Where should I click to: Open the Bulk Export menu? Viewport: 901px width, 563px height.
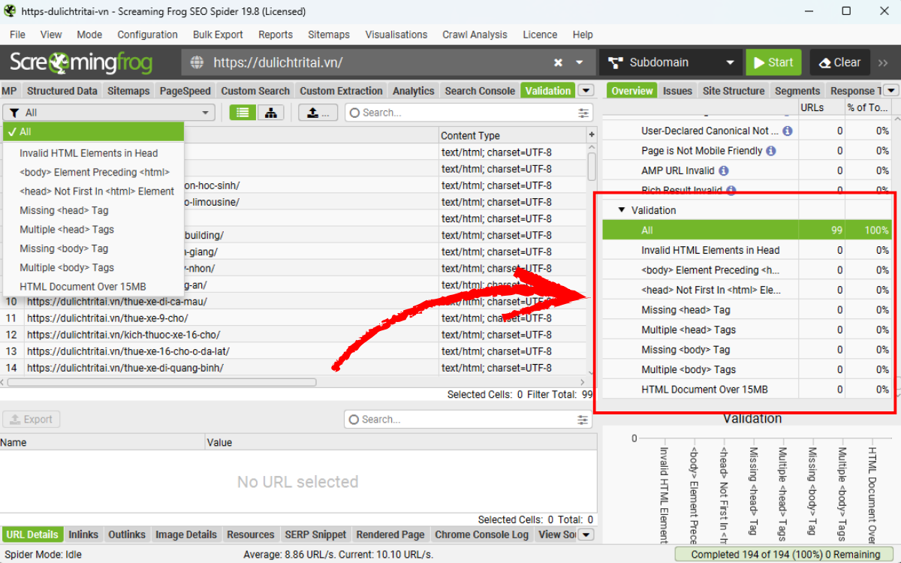click(x=218, y=35)
